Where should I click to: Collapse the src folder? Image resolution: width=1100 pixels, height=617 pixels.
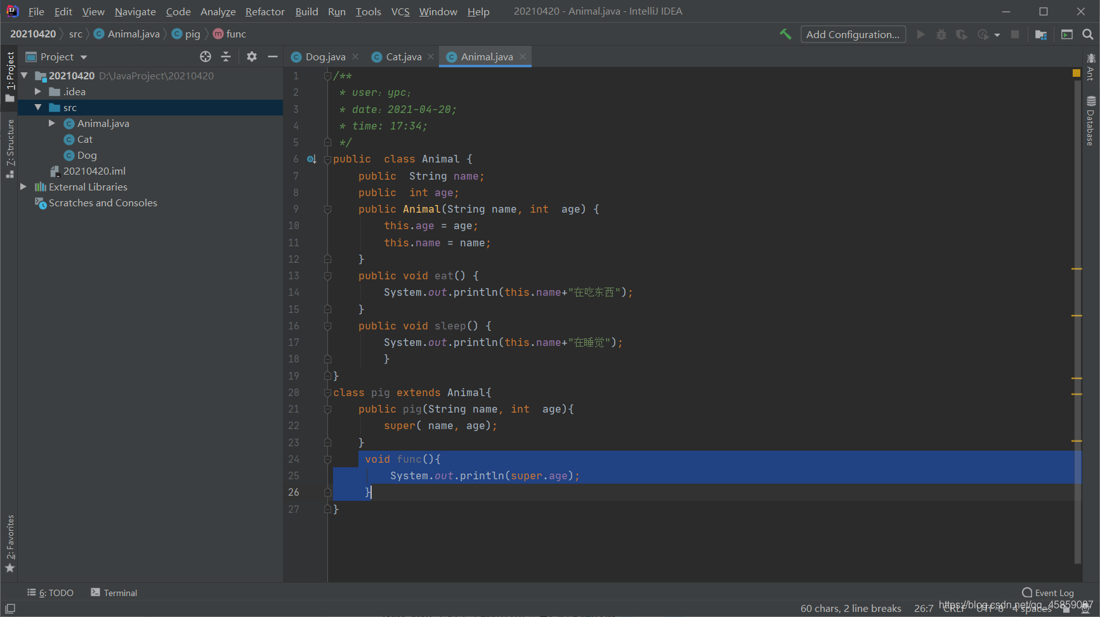(38, 107)
